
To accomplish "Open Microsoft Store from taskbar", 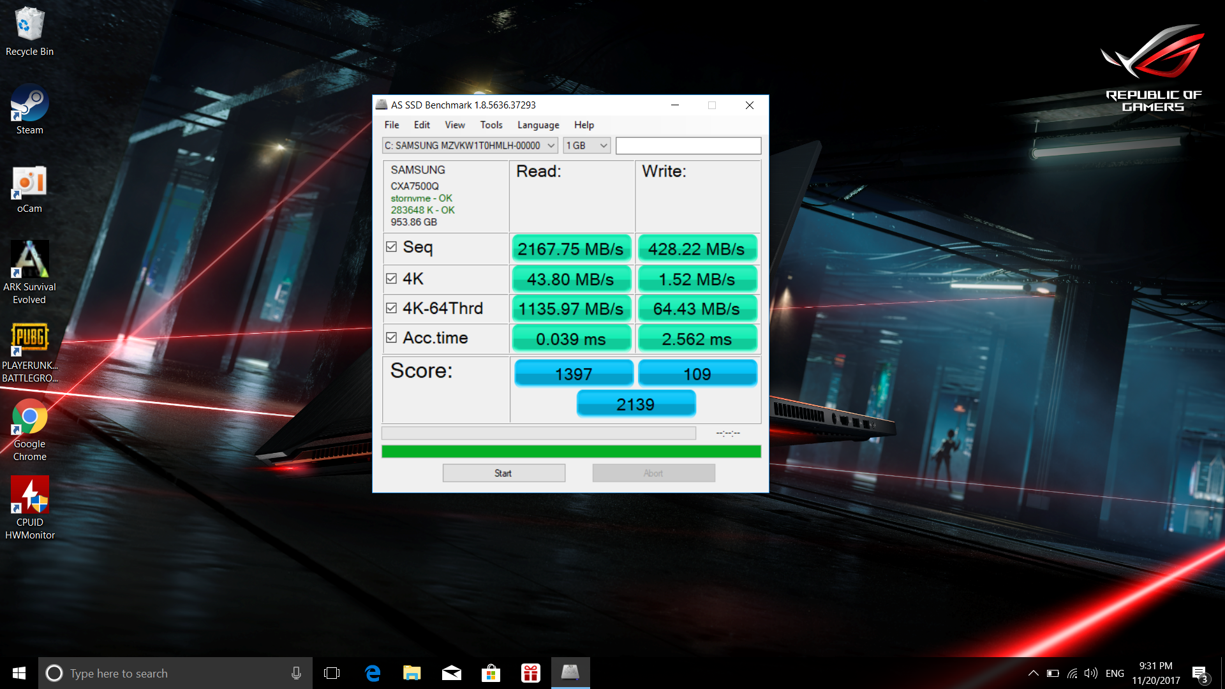I will click(491, 673).
